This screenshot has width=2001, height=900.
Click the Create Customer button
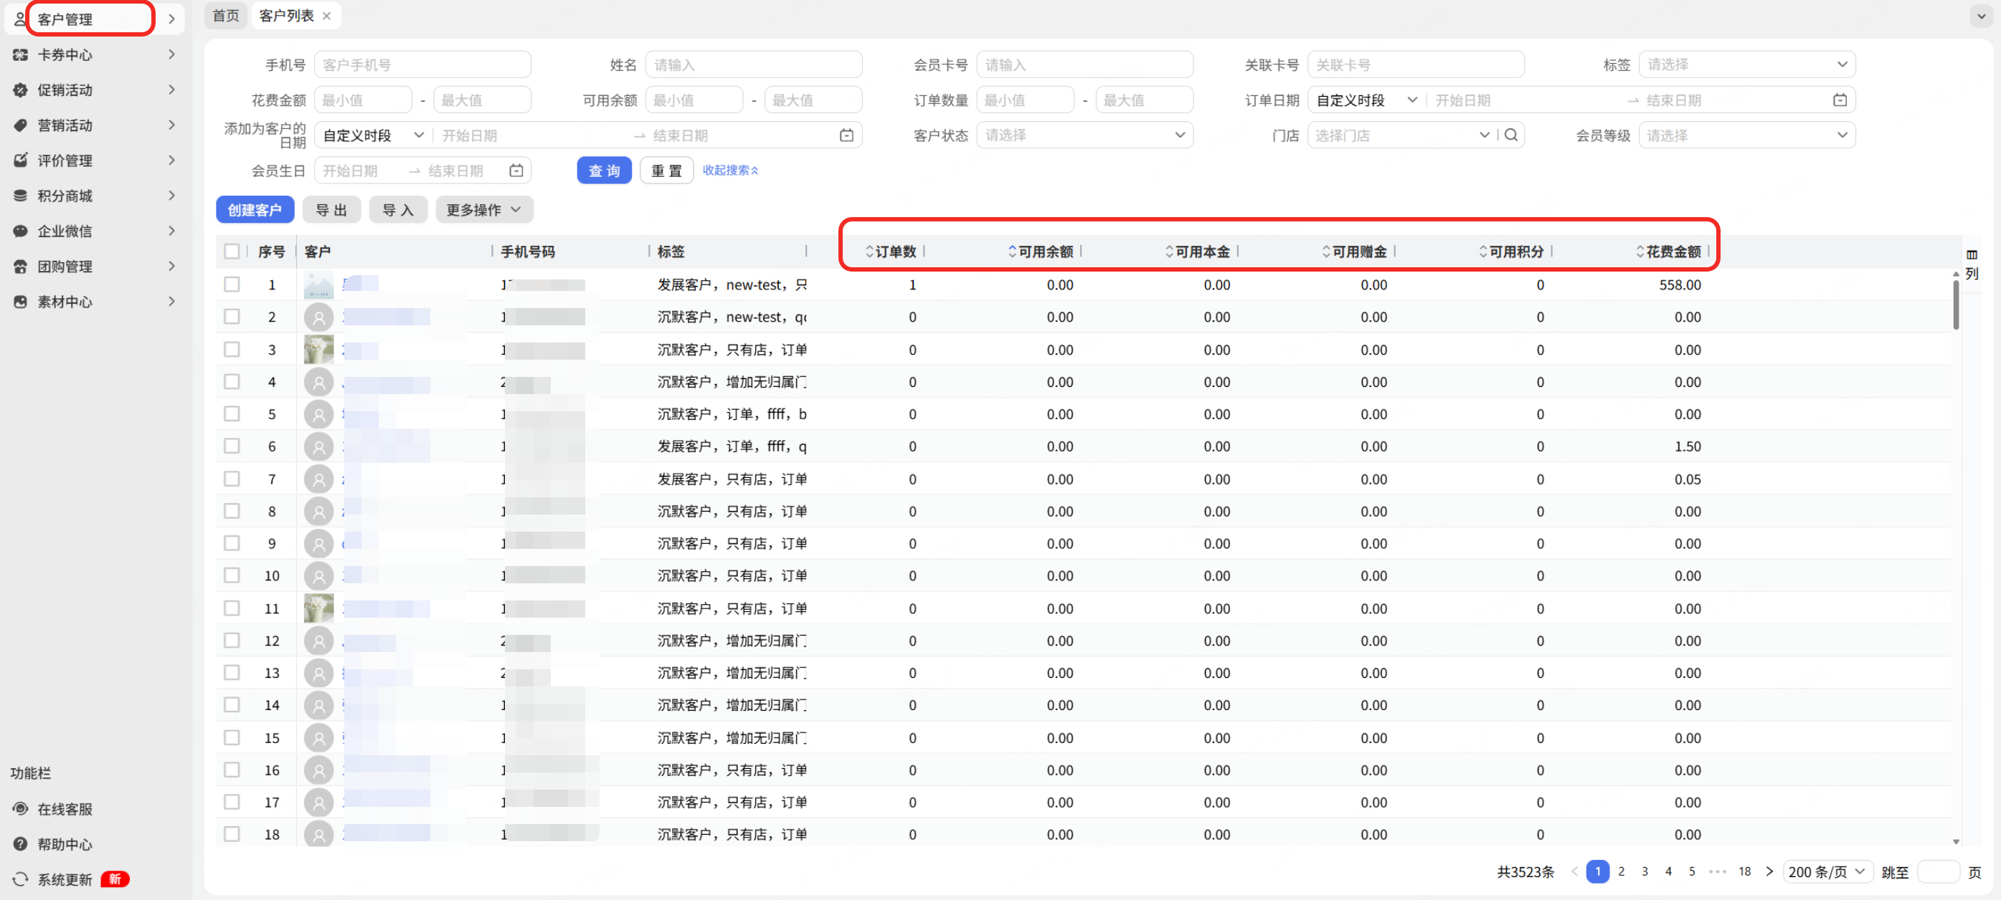pos(254,209)
